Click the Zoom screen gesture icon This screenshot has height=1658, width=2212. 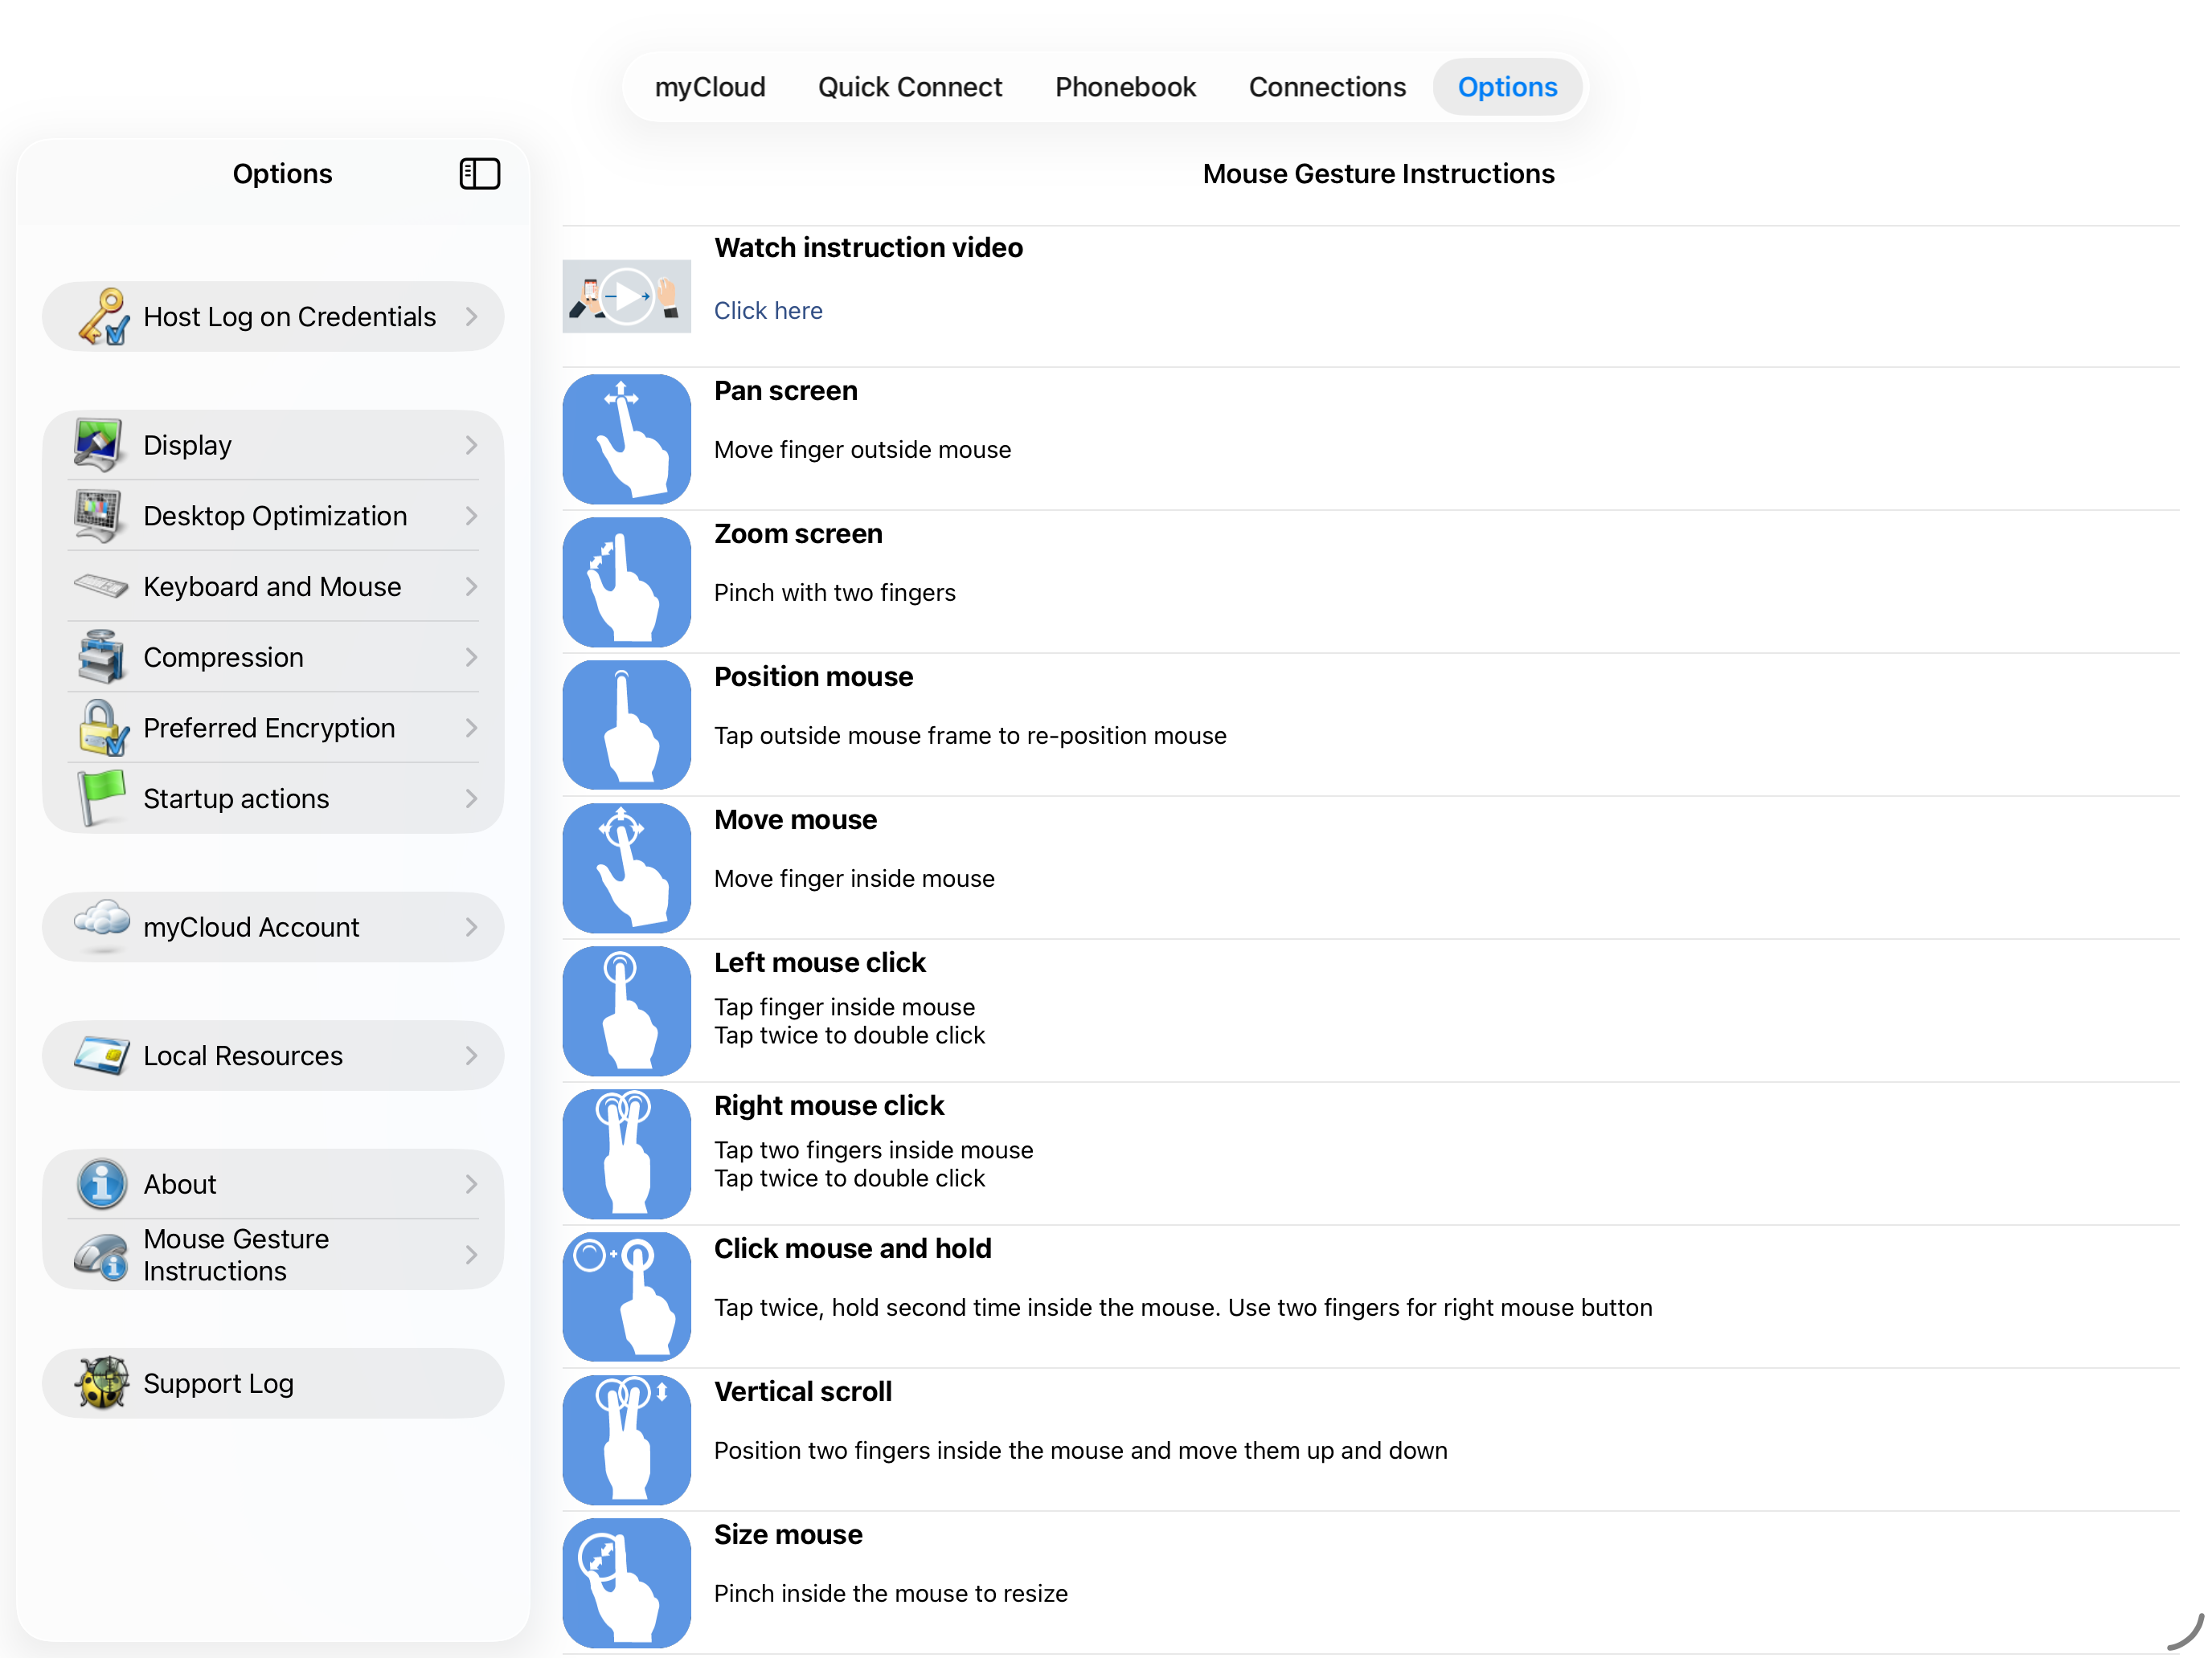(x=627, y=582)
